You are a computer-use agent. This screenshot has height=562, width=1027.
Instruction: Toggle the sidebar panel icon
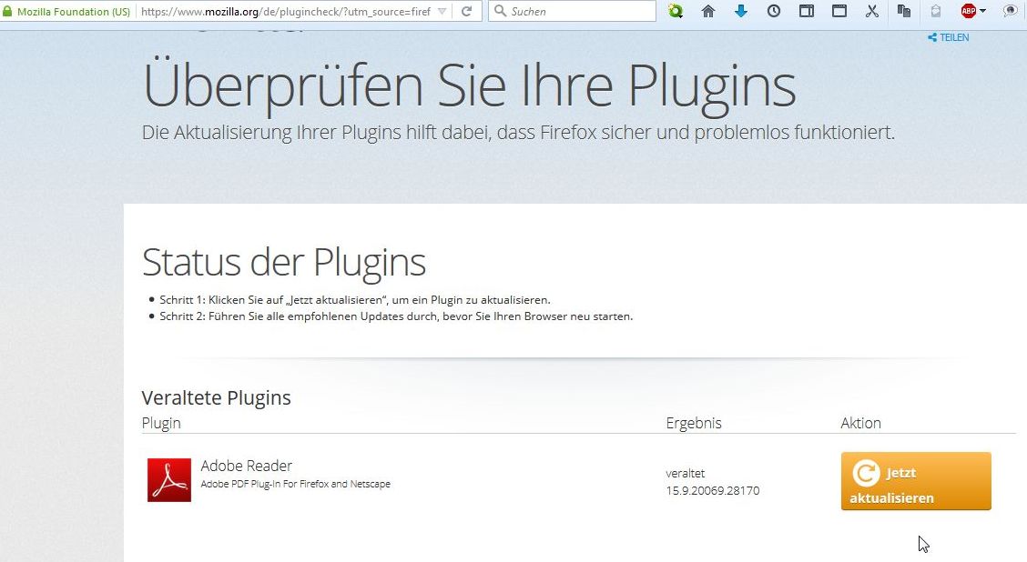(807, 11)
